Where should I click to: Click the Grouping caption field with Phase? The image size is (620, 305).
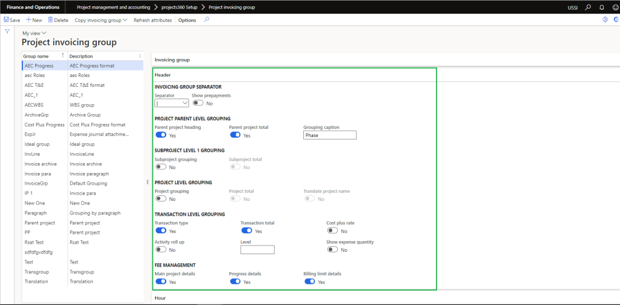click(330, 135)
